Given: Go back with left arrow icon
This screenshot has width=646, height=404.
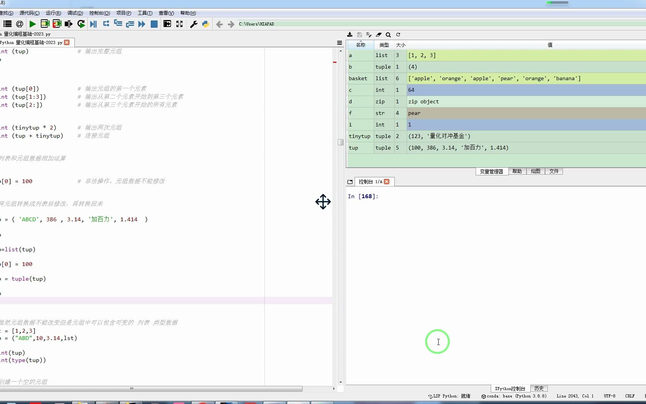Looking at the screenshot, I should click(x=219, y=24).
